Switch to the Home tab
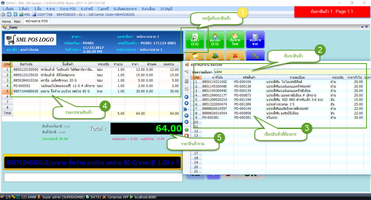The image size is (371, 200). (x=6, y=21)
